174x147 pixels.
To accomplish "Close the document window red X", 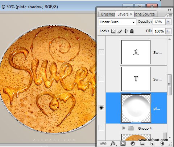I will pos(152,6).
